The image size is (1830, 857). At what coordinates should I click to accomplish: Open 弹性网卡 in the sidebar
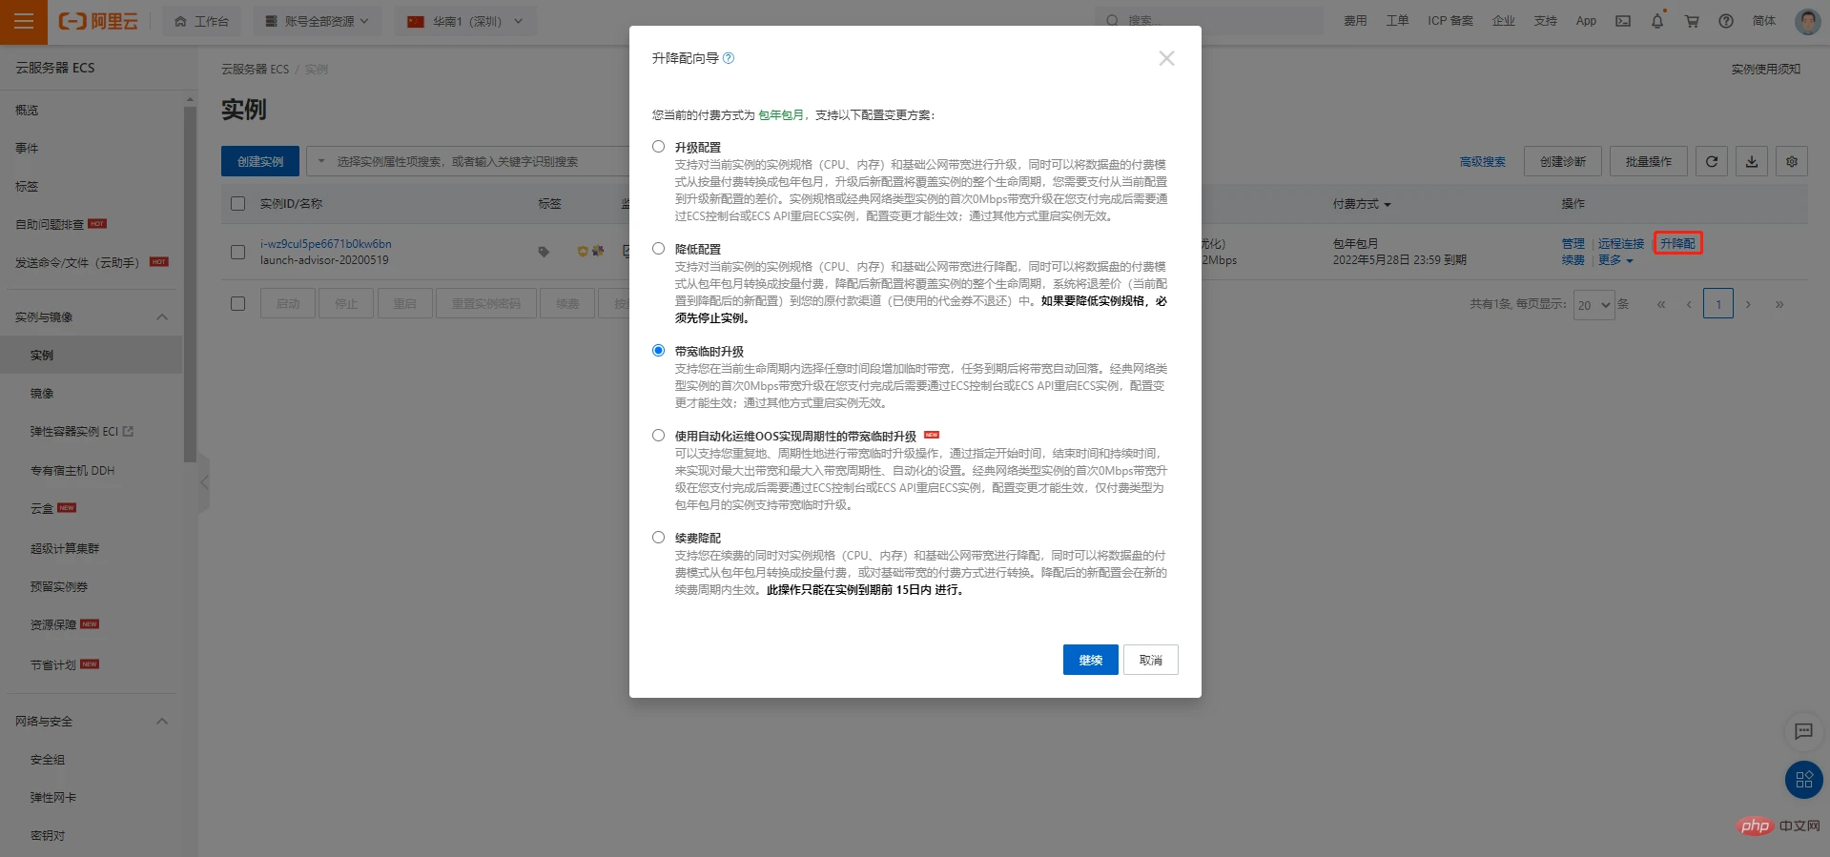coord(53,798)
